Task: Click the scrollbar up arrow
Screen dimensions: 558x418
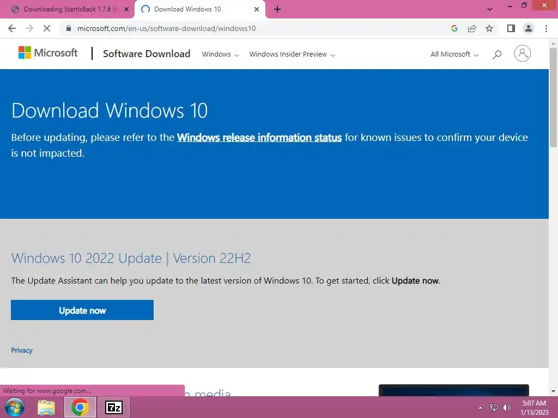Action: [553, 44]
